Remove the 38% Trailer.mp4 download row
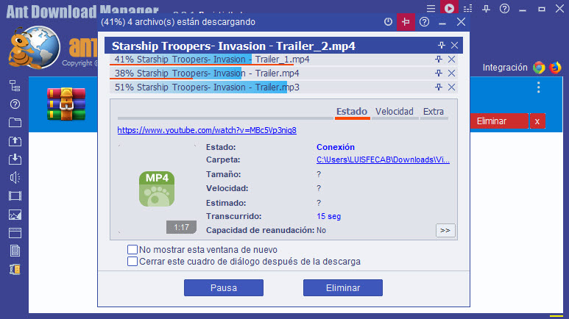This screenshot has height=319, width=569. [451, 74]
